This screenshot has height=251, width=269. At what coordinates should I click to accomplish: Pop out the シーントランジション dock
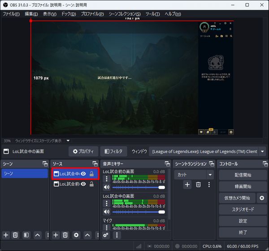[x=212, y=164]
